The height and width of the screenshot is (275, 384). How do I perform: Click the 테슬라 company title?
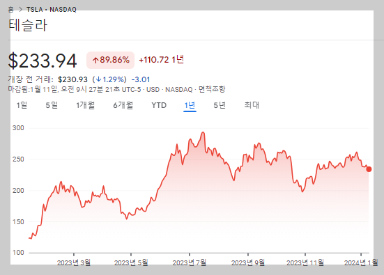point(28,25)
